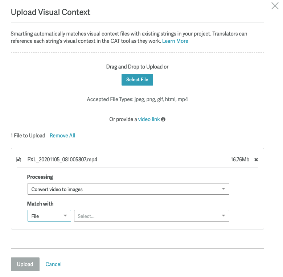Click the PXL_20201105_081005807.mp4 file name

click(x=62, y=160)
